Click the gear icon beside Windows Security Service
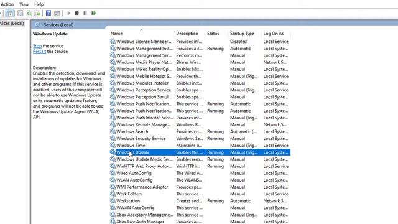Screen dimensions: 398x224 [x=113, y=138]
